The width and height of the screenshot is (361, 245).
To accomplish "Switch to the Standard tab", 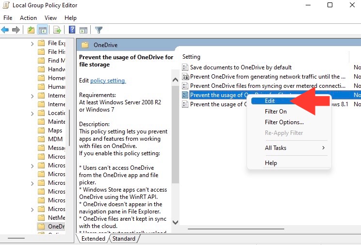I will pos(124,239).
